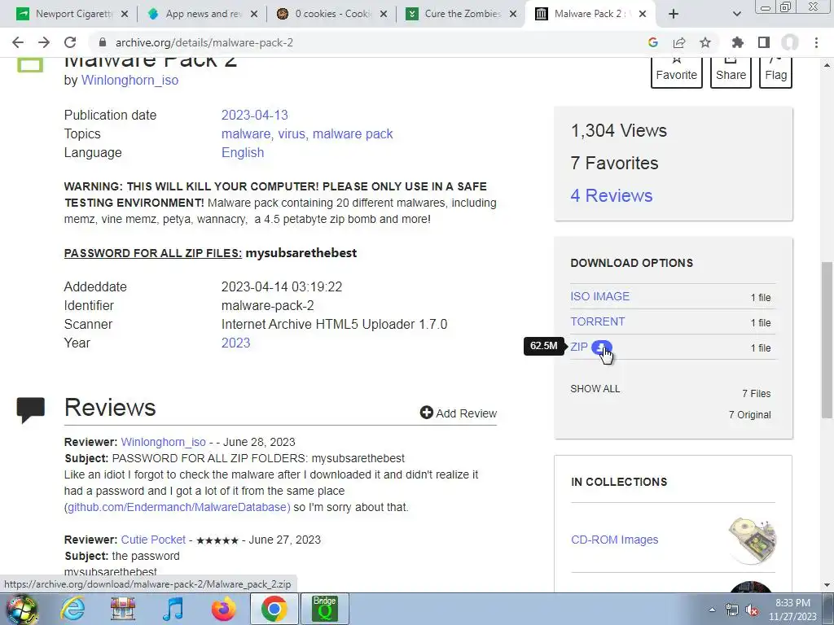This screenshot has height=625, width=834.
Task: Click the share page icon in the address bar
Action: [679, 42]
